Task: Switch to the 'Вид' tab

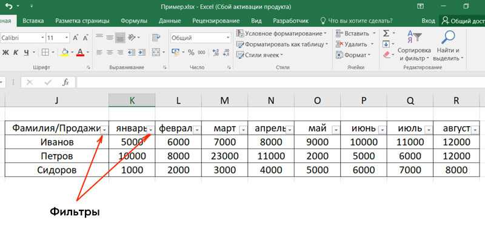Action: [x=256, y=21]
